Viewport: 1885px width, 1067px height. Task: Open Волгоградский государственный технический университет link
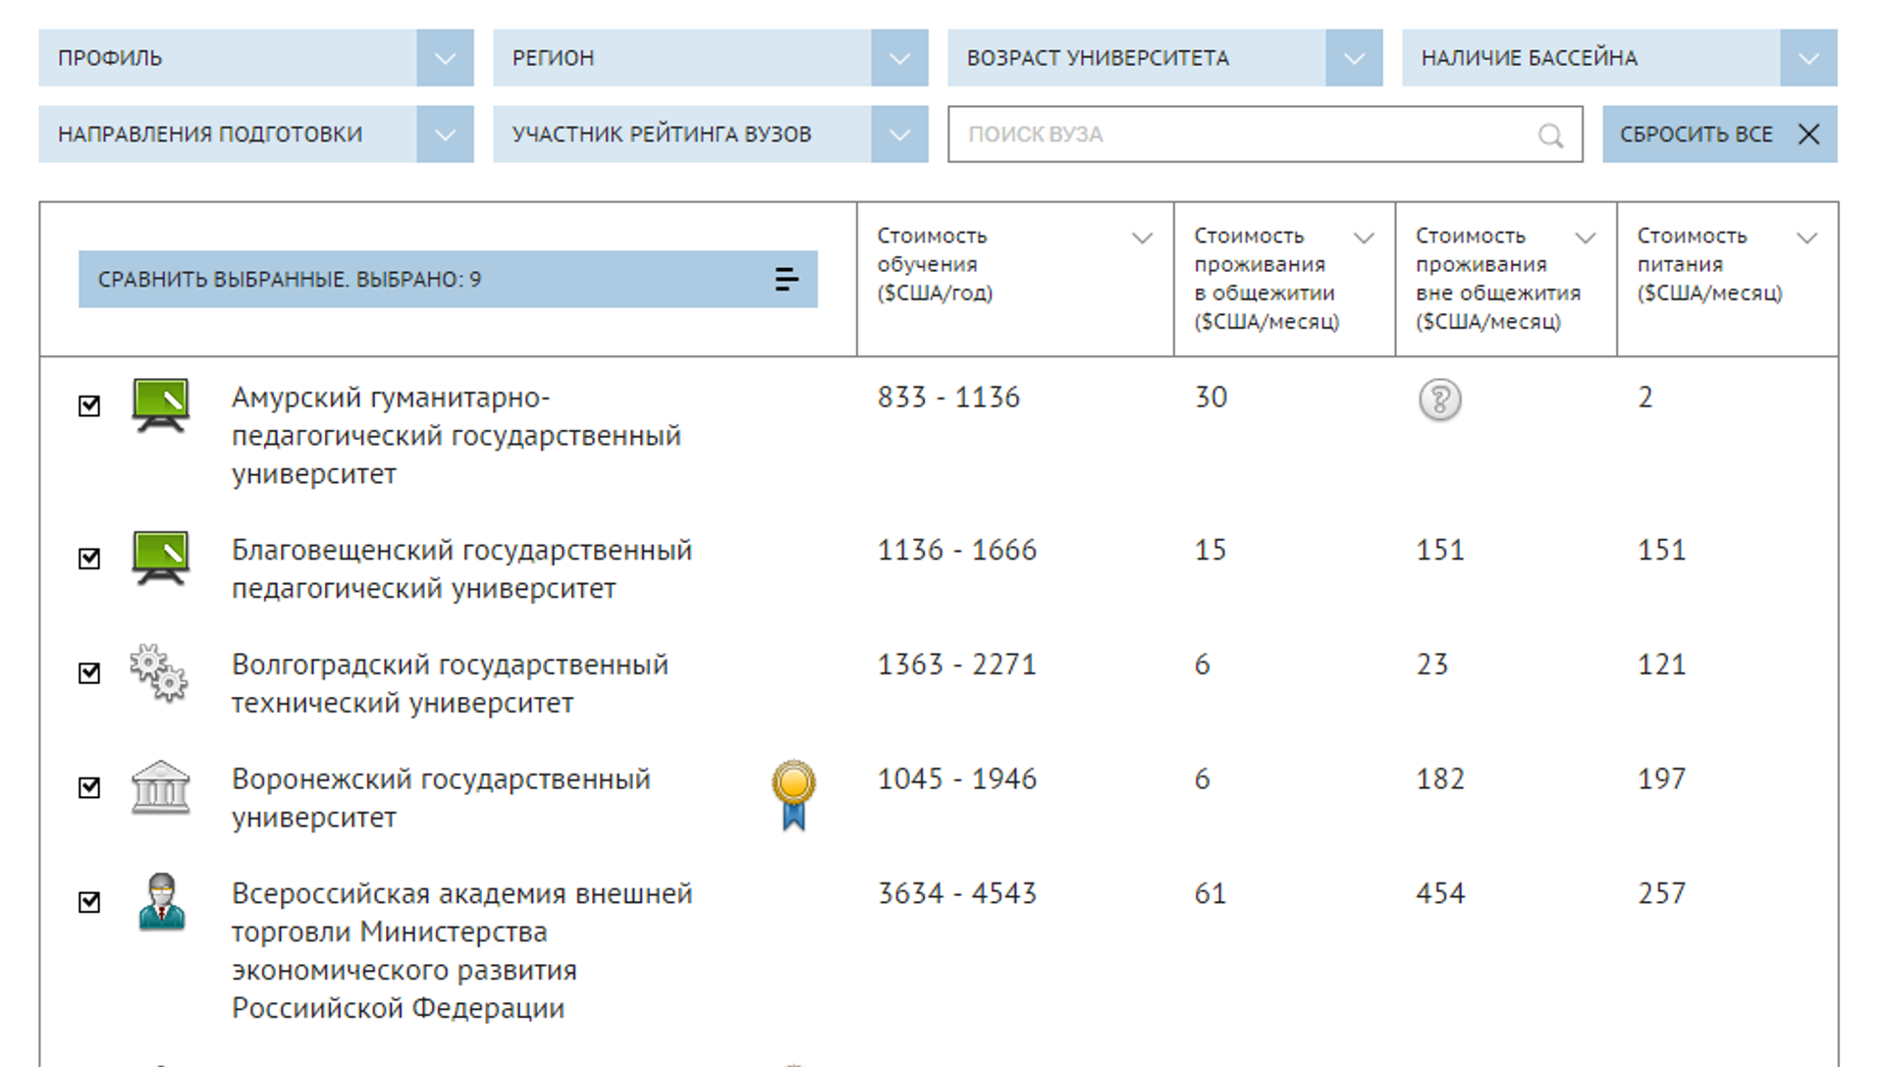(450, 684)
